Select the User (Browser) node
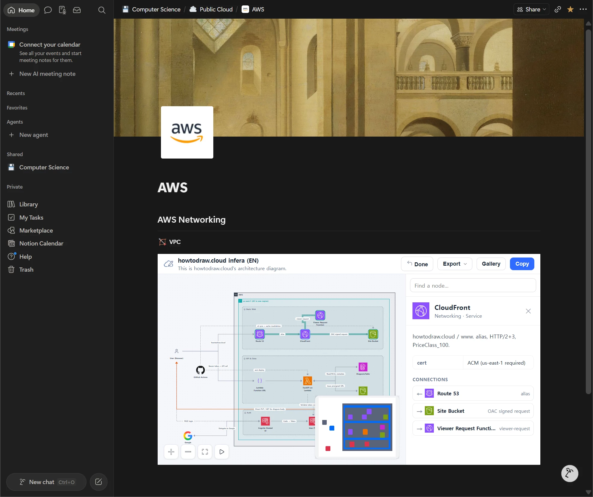The height and width of the screenshot is (497, 593). pyautogui.click(x=177, y=351)
